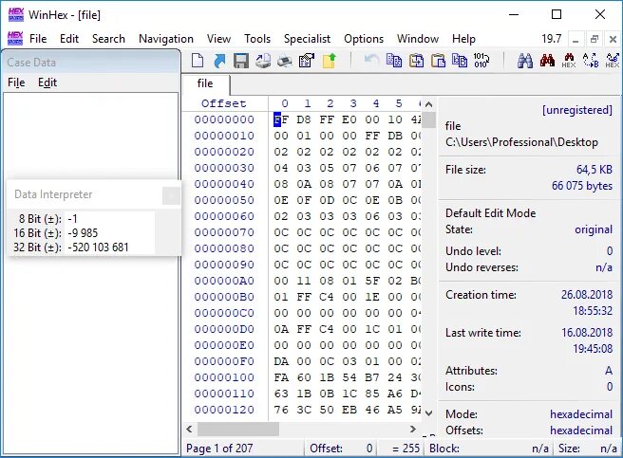The width and height of the screenshot is (623, 458).
Task: Click Paste Into New File icon
Action: coord(416,61)
